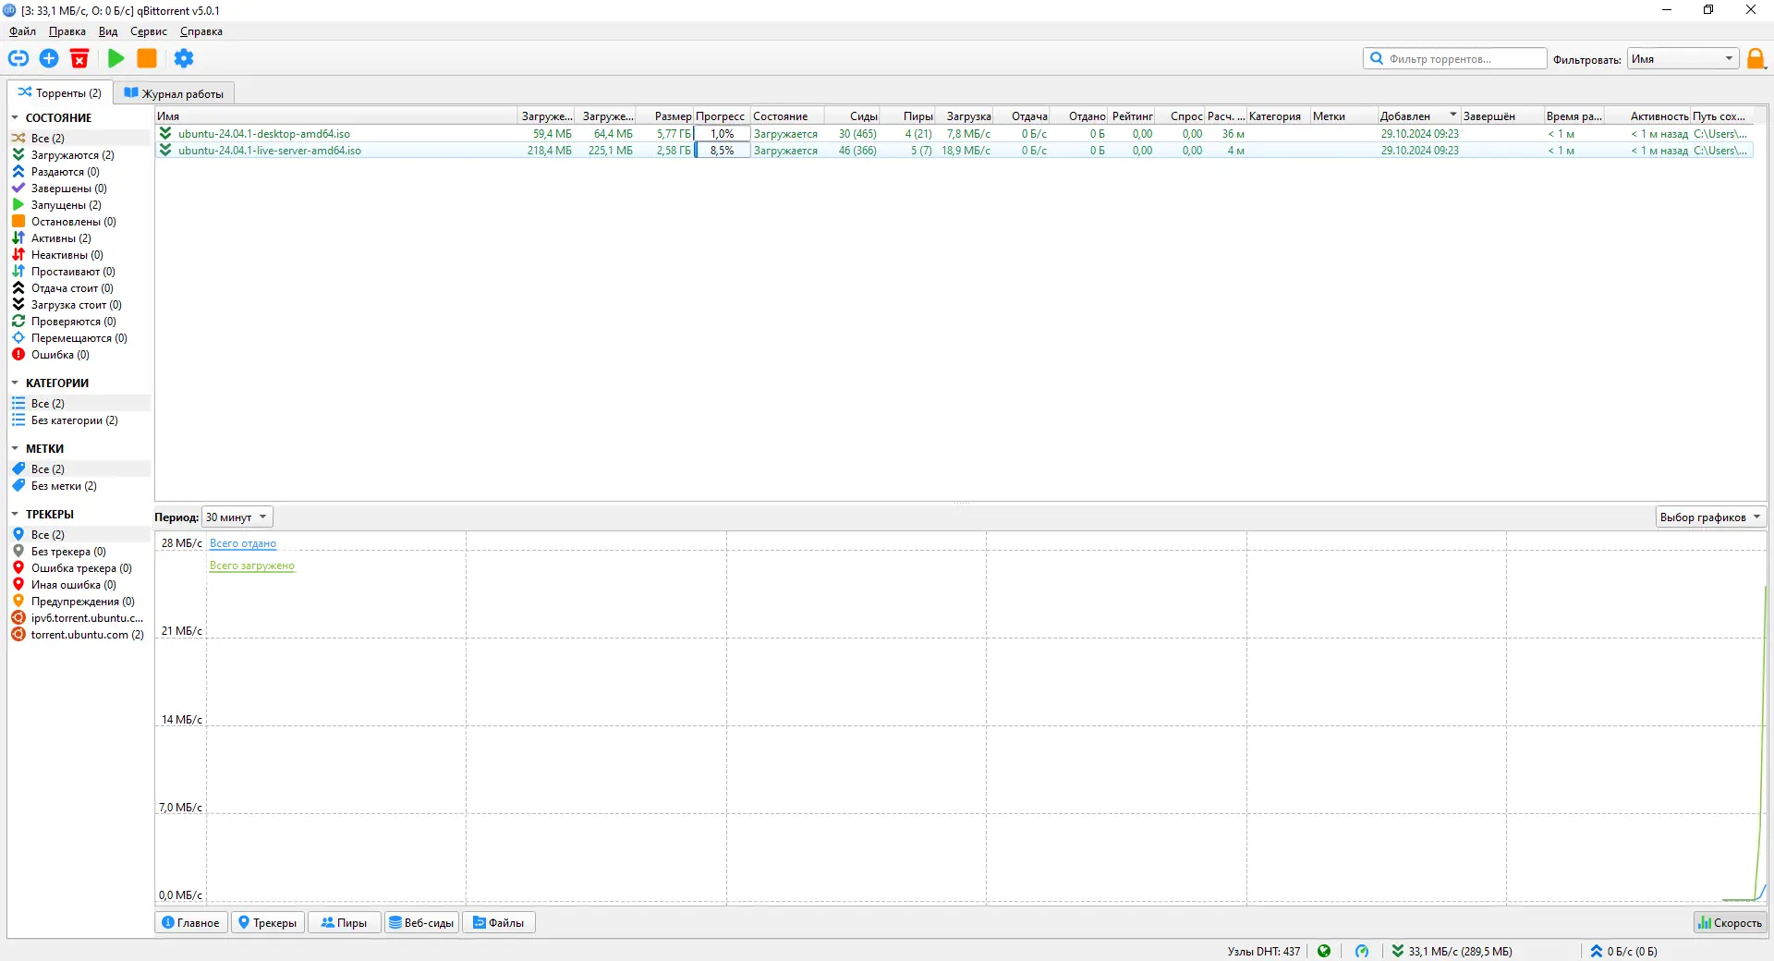Open the Выбор графиков dropdown
This screenshot has height=961, width=1774.
[x=1710, y=517]
